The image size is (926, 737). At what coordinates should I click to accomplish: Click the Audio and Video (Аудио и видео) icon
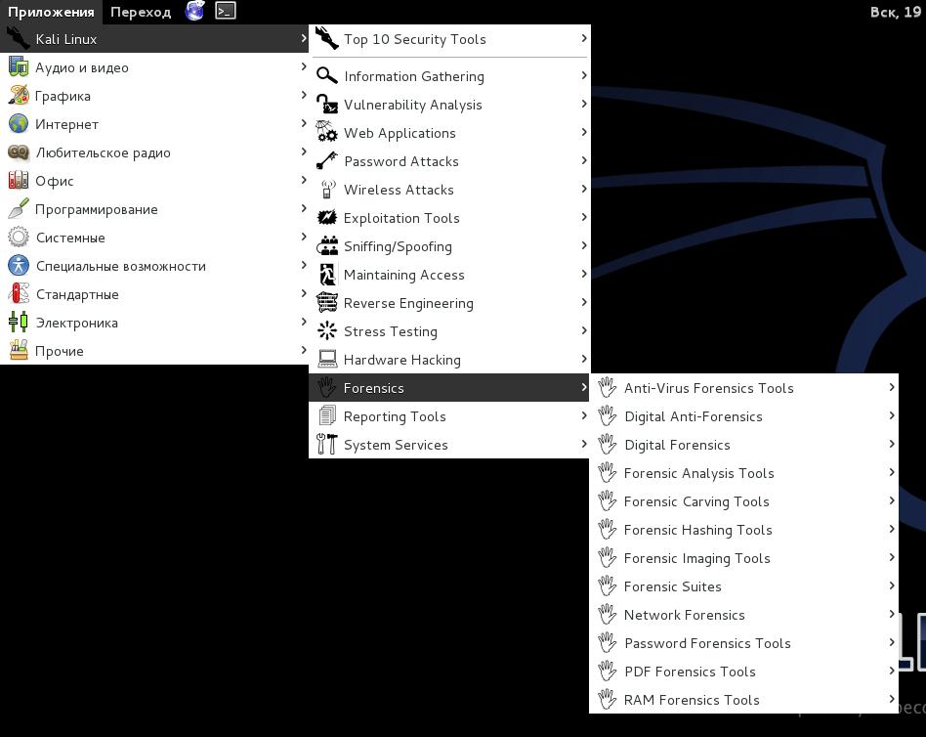pyautogui.click(x=19, y=66)
